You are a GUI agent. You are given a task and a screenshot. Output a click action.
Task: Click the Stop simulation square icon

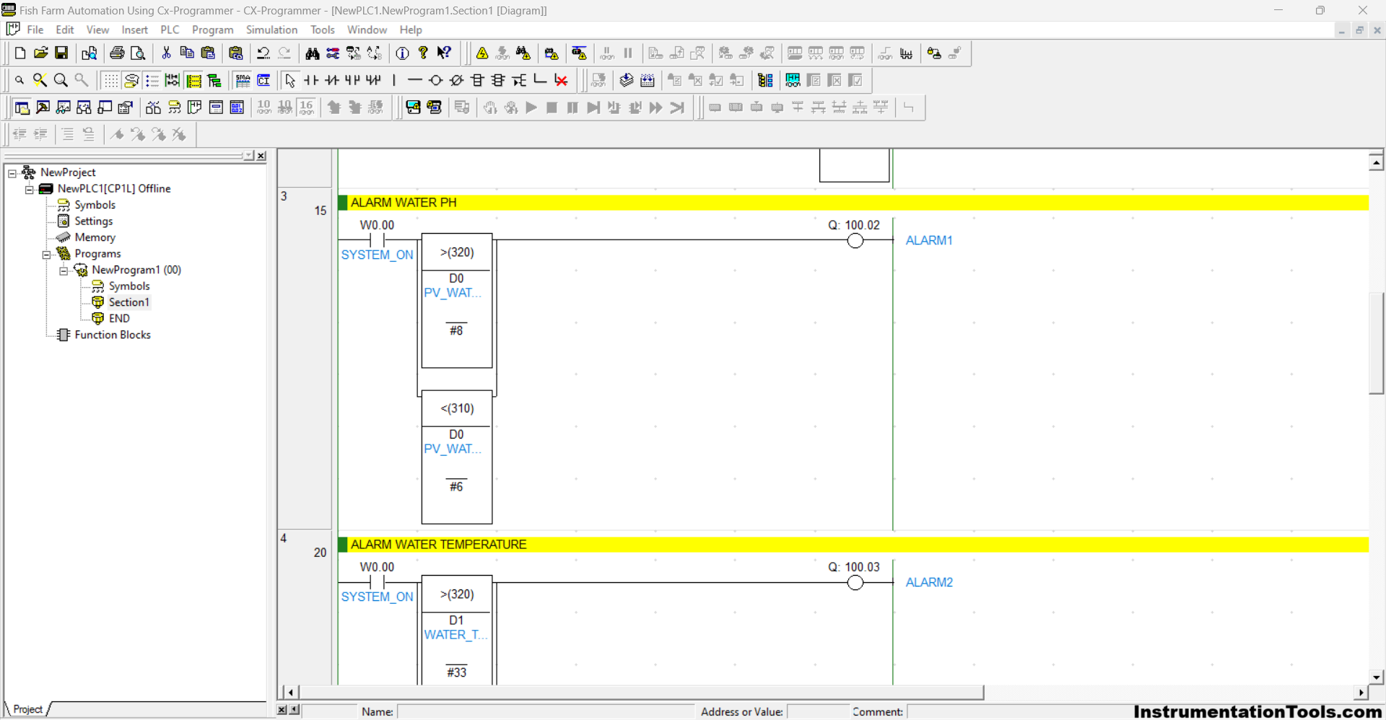point(552,107)
